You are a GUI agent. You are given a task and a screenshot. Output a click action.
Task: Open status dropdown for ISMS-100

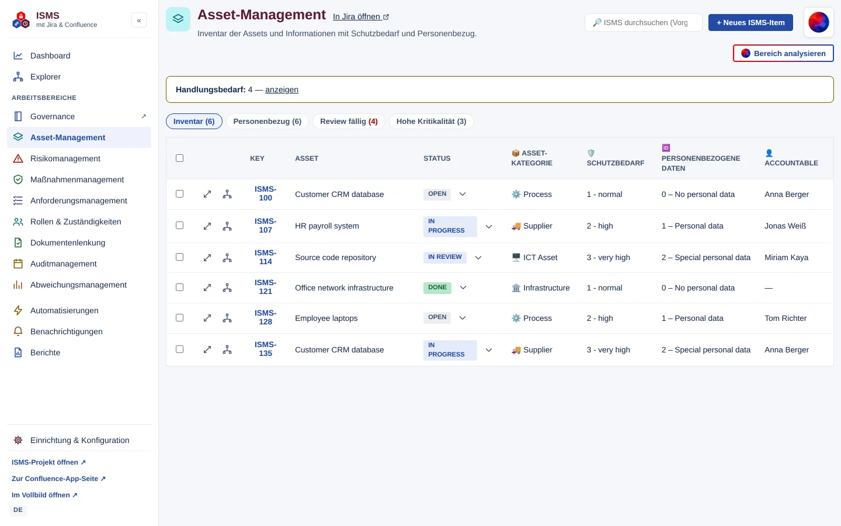(x=463, y=194)
